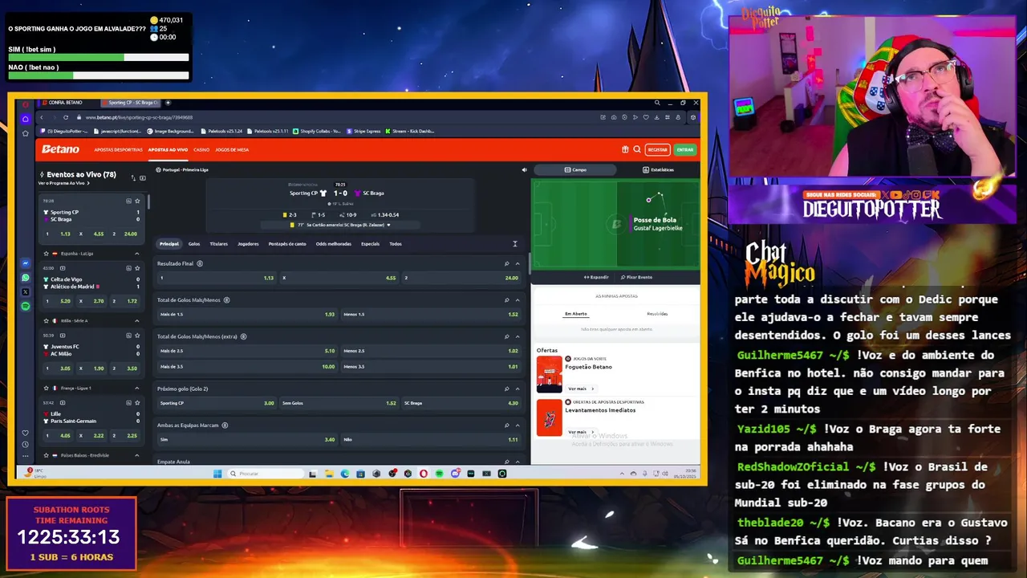This screenshot has height=578, width=1027.
Task: Go back in the browser
Action: 42,117
